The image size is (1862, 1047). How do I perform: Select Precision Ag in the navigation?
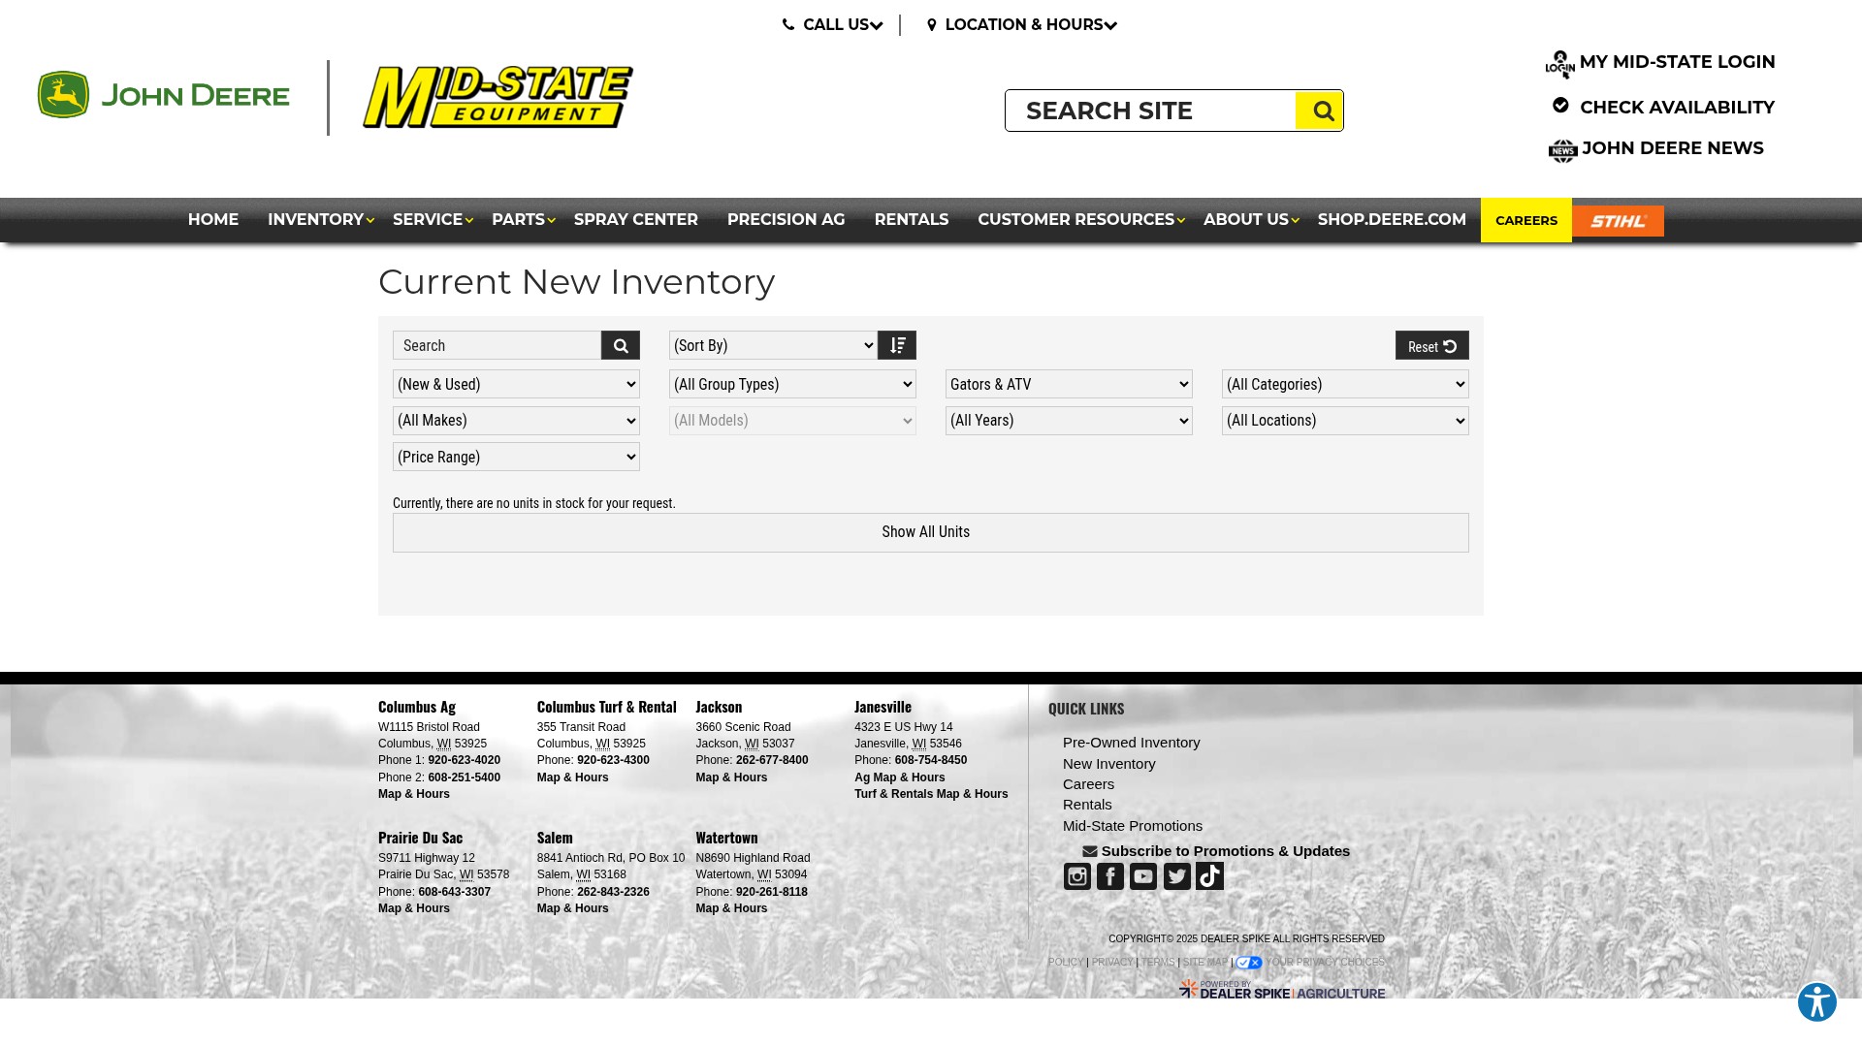tap(787, 220)
